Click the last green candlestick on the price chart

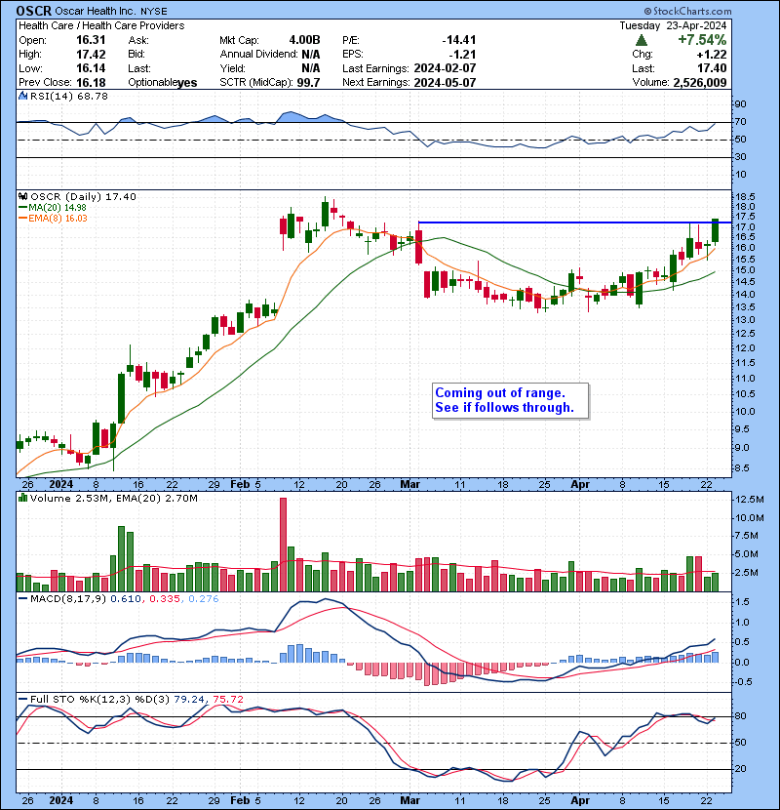[x=715, y=230]
